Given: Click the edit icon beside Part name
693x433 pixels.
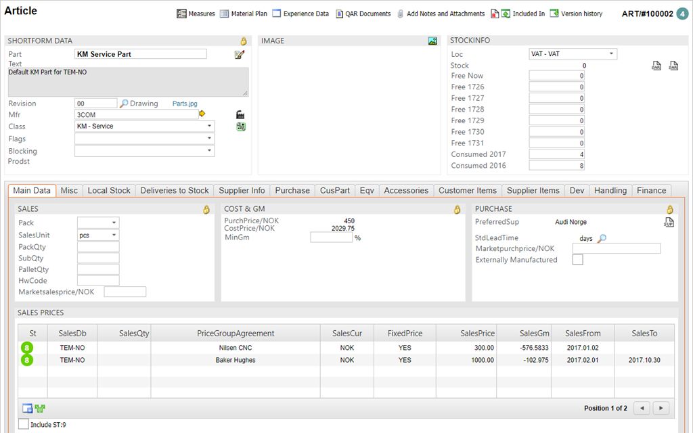Looking at the screenshot, I should 240,55.
